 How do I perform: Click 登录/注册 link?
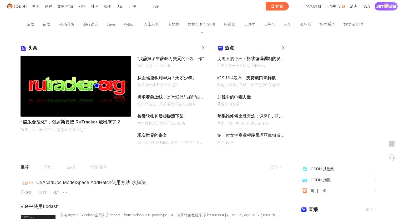pos(314,6)
